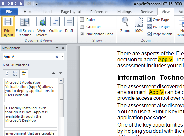Open the File tab

point(9,12)
